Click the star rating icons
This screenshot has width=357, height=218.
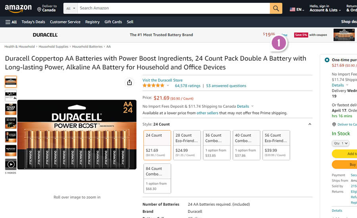point(153,86)
